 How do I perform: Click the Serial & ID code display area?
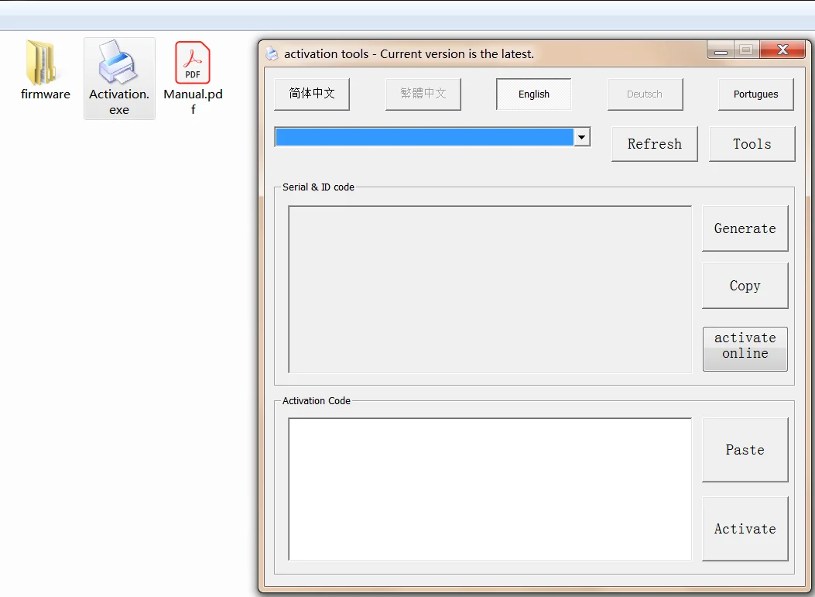[x=490, y=290]
